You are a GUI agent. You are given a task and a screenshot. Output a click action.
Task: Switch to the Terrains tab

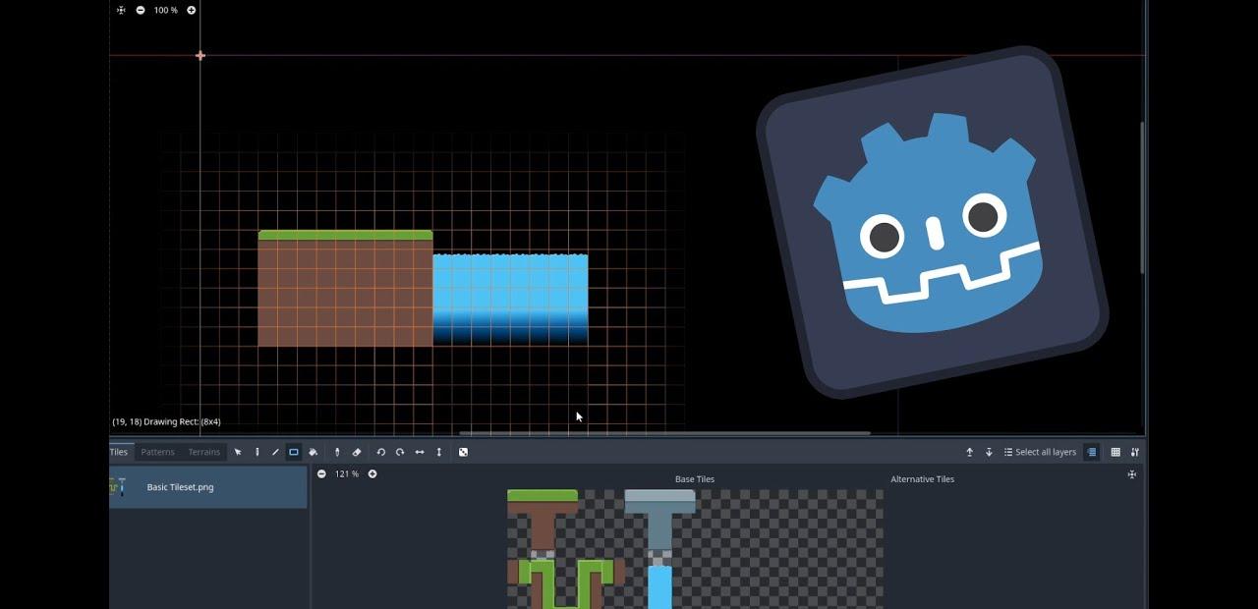pyautogui.click(x=204, y=452)
